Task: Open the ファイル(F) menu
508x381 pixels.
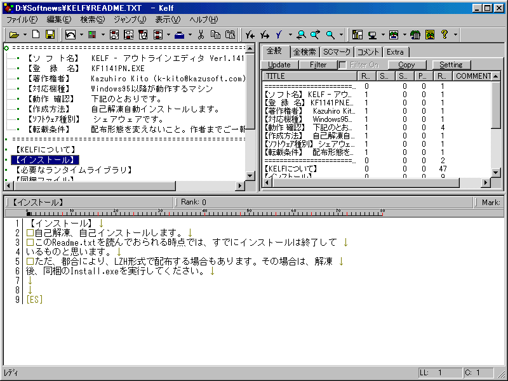Action: [x=22, y=20]
